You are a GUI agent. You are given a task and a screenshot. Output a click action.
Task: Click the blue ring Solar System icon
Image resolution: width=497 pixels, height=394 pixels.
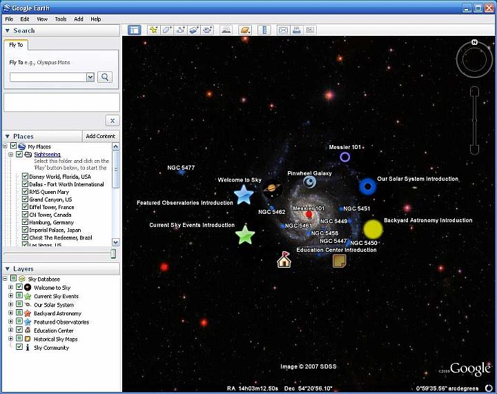[368, 186]
